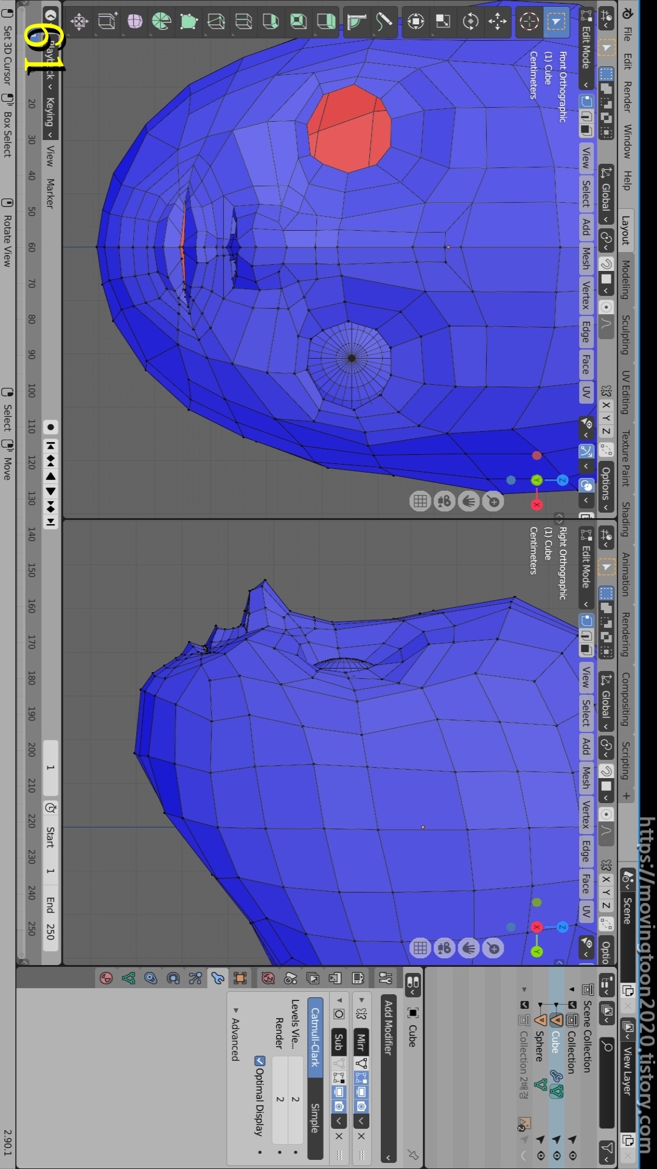Open Render properties tab icon
Image resolution: width=657 pixels, height=1169 pixels.
pos(358,978)
